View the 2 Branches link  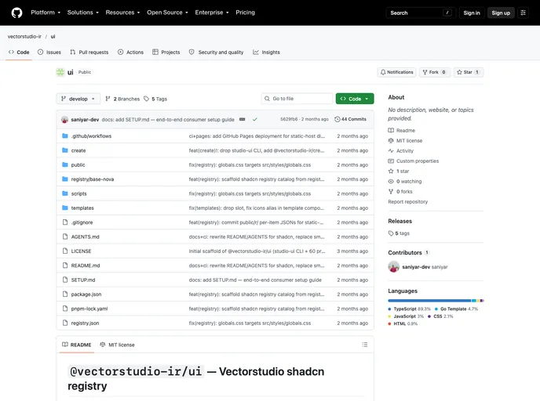click(122, 99)
